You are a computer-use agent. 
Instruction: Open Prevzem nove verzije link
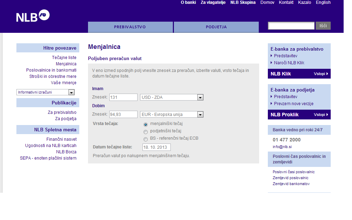(294, 104)
